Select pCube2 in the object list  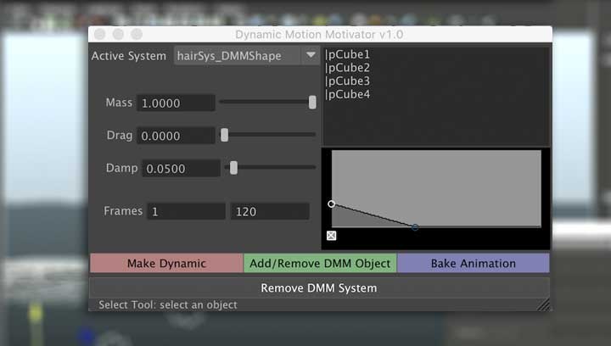348,68
